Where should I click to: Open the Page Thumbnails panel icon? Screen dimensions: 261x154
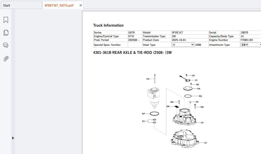[x=6, y=33]
